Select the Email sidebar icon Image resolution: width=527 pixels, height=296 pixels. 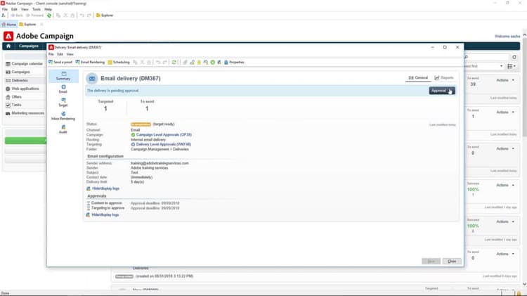click(63, 89)
